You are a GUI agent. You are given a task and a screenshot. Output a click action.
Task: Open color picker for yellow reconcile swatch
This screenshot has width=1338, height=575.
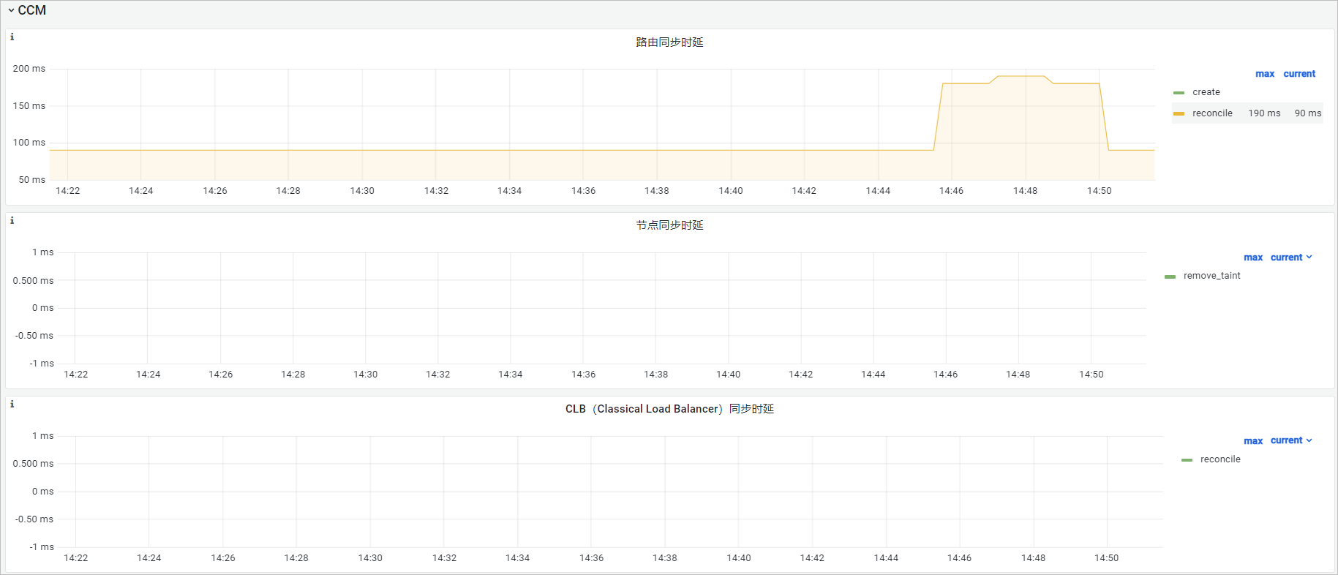[1179, 113]
